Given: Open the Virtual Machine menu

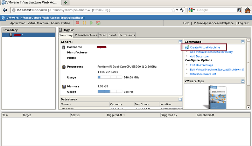Looking at the screenshot, I should [x=38, y=23].
